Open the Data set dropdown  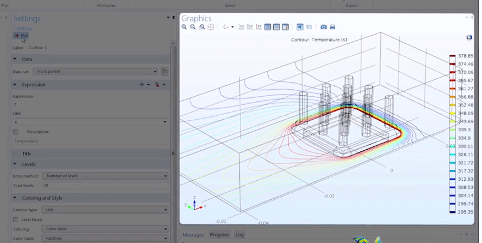[95, 71]
